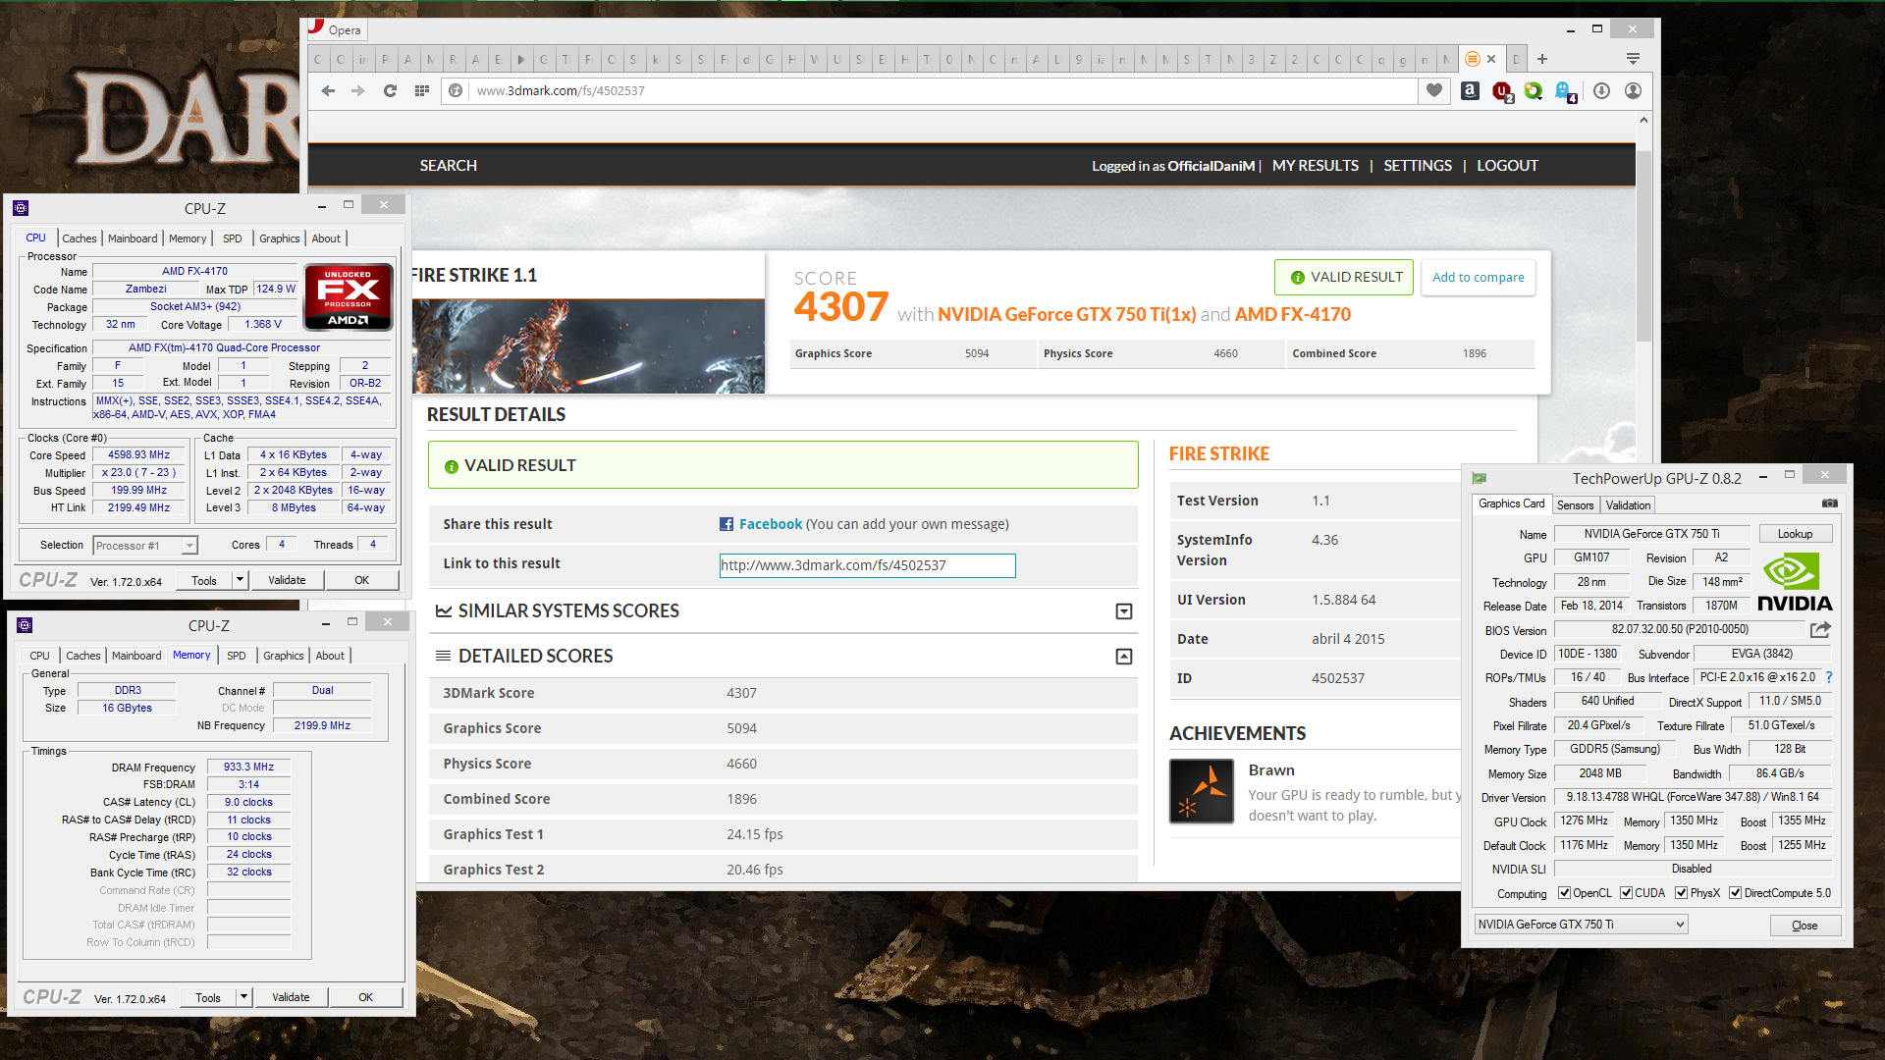The image size is (1885, 1060).
Task: Click the Add to compare button
Action: (1478, 278)
